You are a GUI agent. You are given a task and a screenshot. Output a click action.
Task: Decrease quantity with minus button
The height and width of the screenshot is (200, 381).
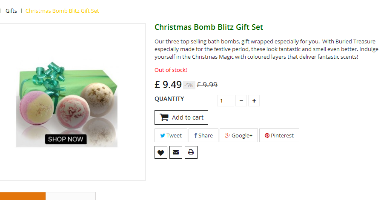pos(241,101)
